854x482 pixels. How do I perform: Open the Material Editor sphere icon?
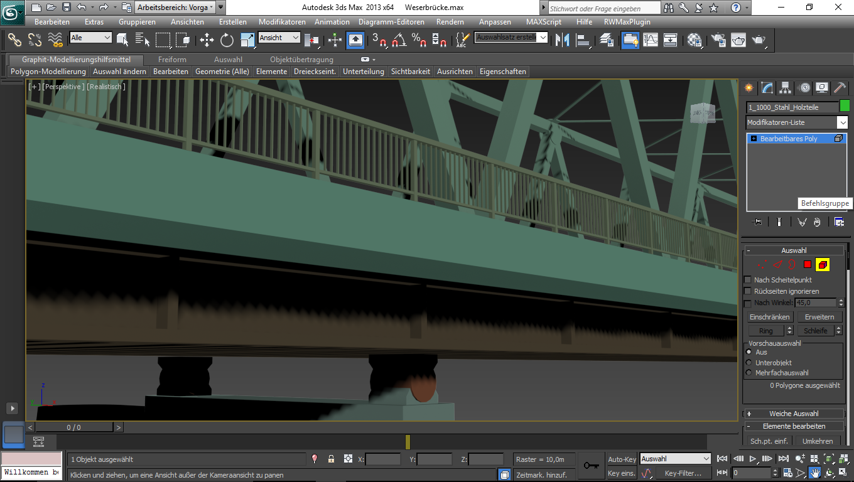(694, 40)
